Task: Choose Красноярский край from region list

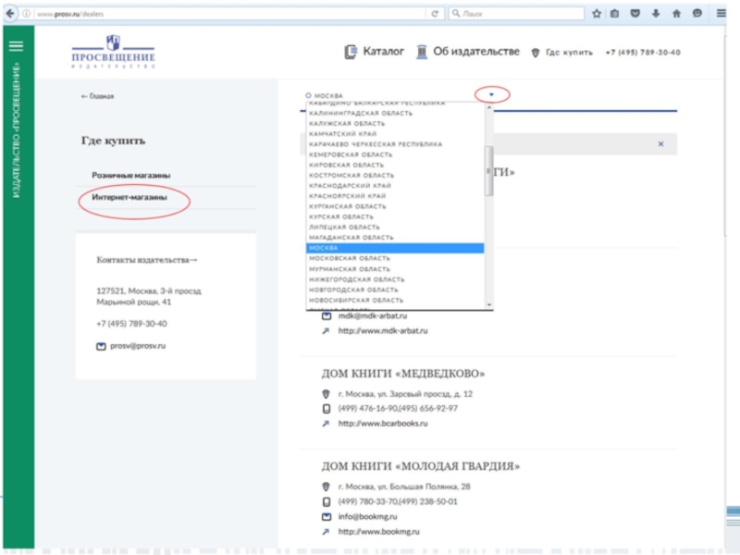Action: pyautogui.click(x=395, y=196)
